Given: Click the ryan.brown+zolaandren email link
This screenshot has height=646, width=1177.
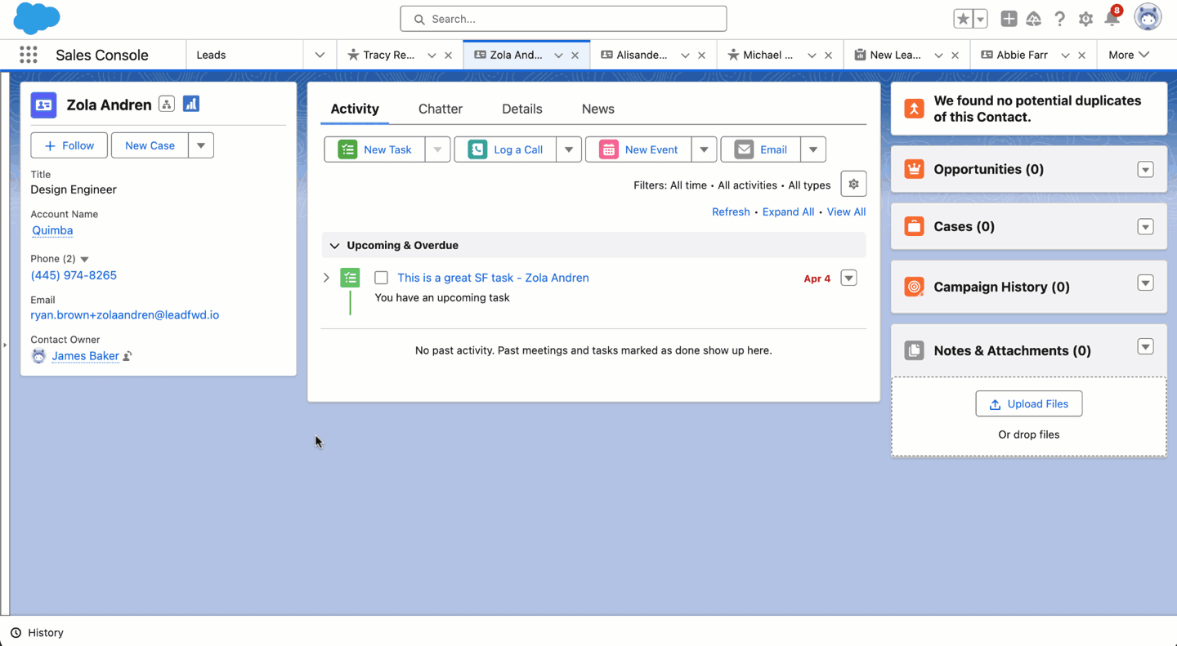Looking at the screenshot, I should (x=125, y=314).
